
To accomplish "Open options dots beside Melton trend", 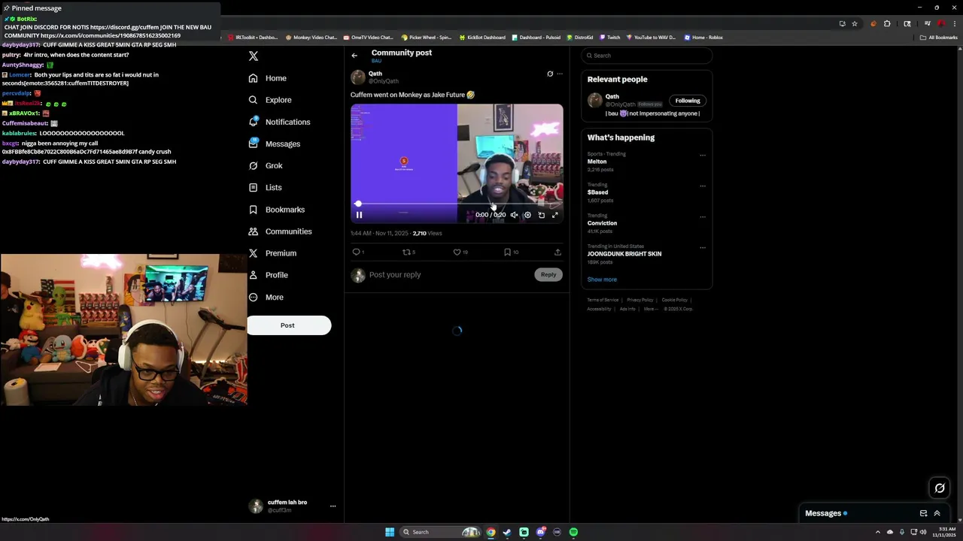I will (703, 156).
